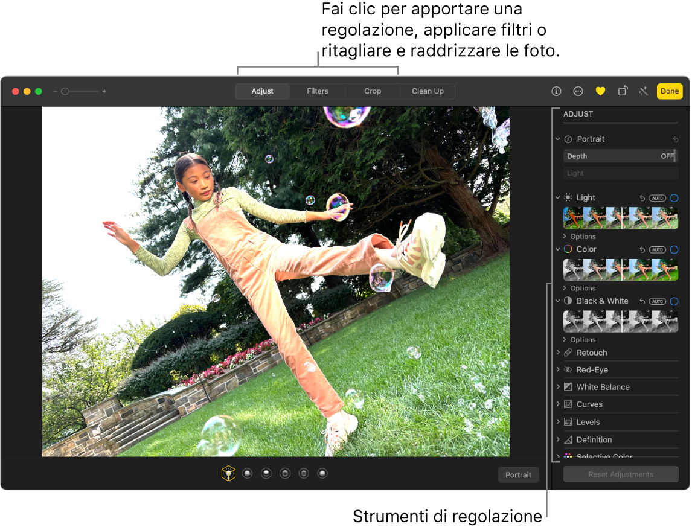Click the Portrait f-stop icon in Adjust panel

tap(568, 139)
